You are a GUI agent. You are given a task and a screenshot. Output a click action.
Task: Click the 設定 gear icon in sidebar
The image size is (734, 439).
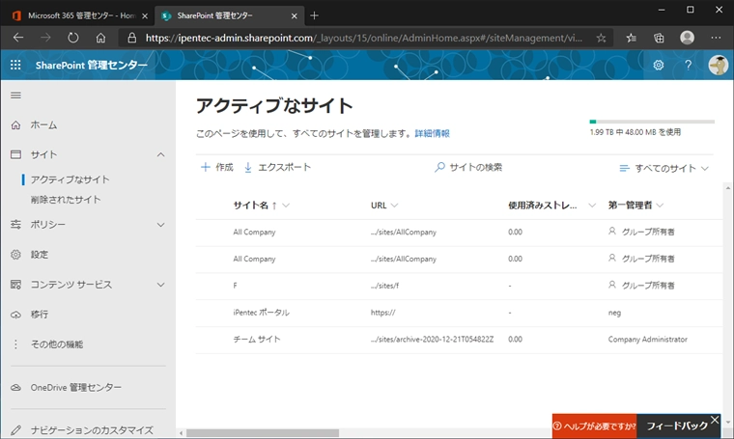pos(15,255)
